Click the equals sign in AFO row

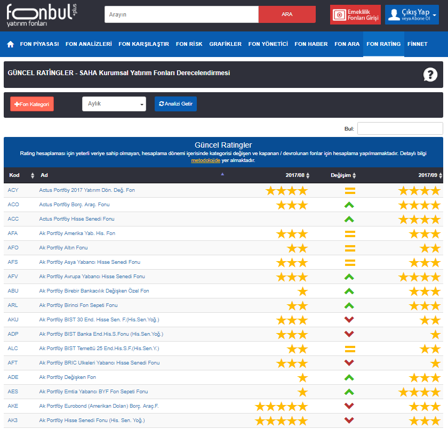tap(350, 248)
